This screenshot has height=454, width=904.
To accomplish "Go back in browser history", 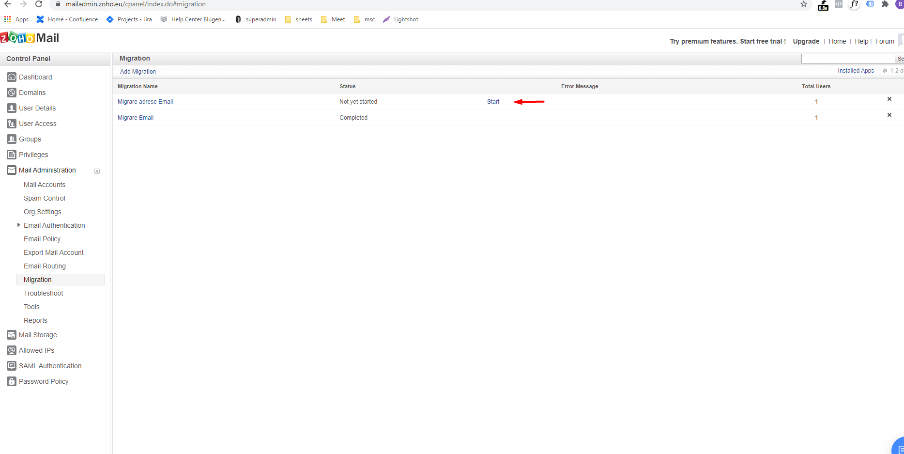I will click(8, 4).
